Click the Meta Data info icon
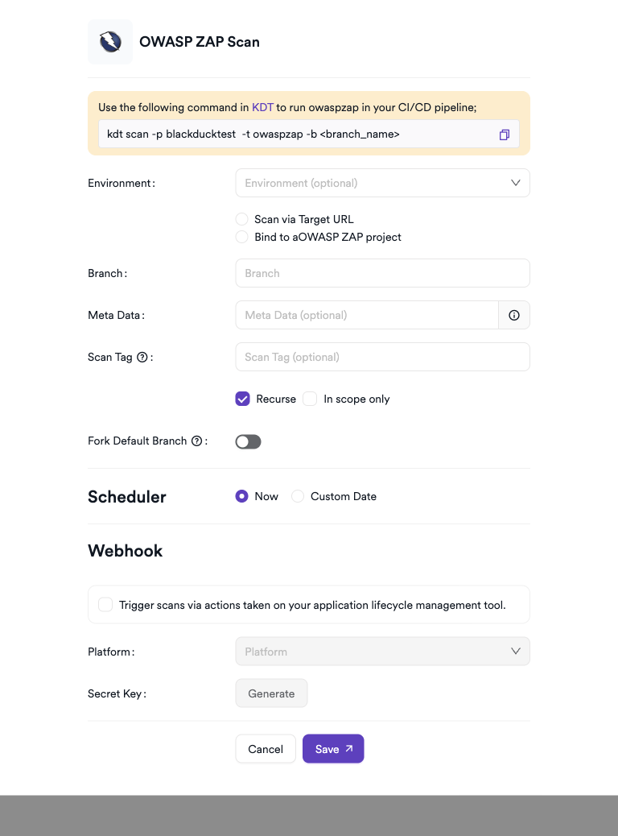 (x=514, y=315)
